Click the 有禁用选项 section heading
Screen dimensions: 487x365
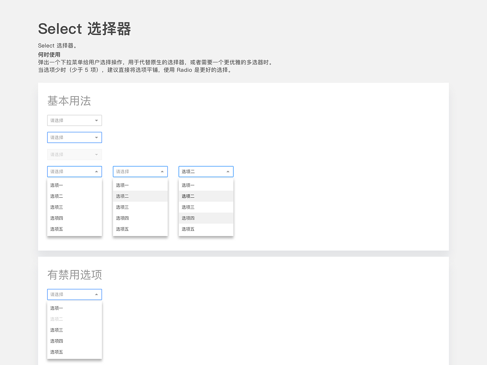(75, 275)
